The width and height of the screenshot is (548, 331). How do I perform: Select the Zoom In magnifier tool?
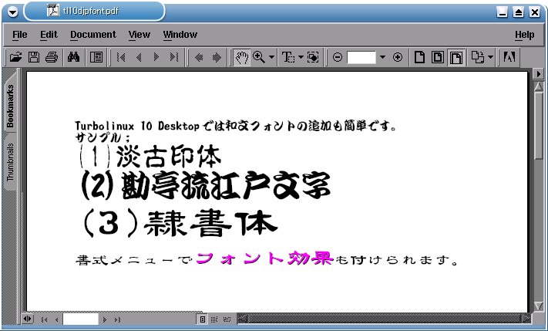tap(259, 57)
